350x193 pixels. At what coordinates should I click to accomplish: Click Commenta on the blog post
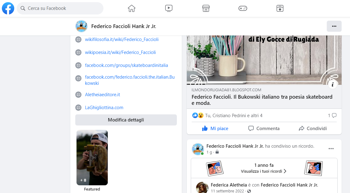tap(264, 129)
